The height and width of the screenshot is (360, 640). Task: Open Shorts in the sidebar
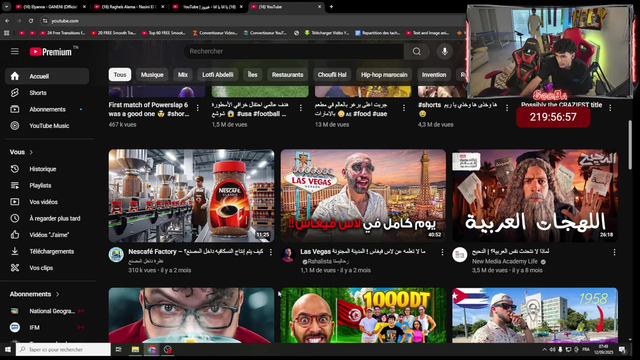pyautogui.click(x=47, y=93)
